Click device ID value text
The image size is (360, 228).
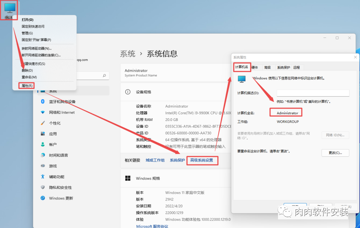pos(198,126)
